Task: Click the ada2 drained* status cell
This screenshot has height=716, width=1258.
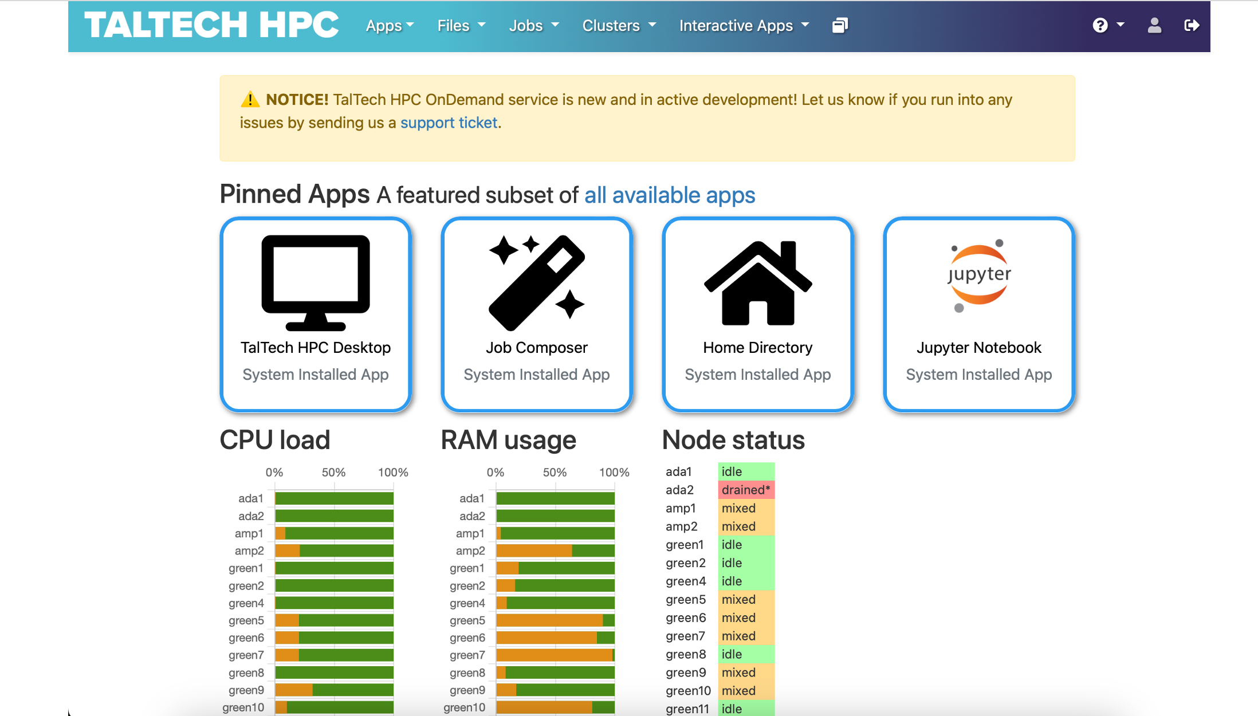Action: click(746, 490)
